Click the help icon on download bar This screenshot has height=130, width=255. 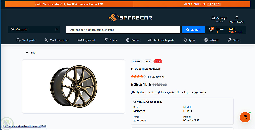[x=43, y=126]
